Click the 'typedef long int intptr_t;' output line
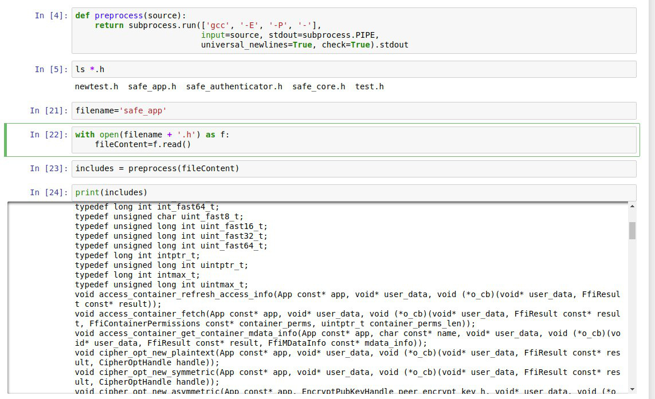The height and width of the screenshot is (399, 655). tap(137, 255)
